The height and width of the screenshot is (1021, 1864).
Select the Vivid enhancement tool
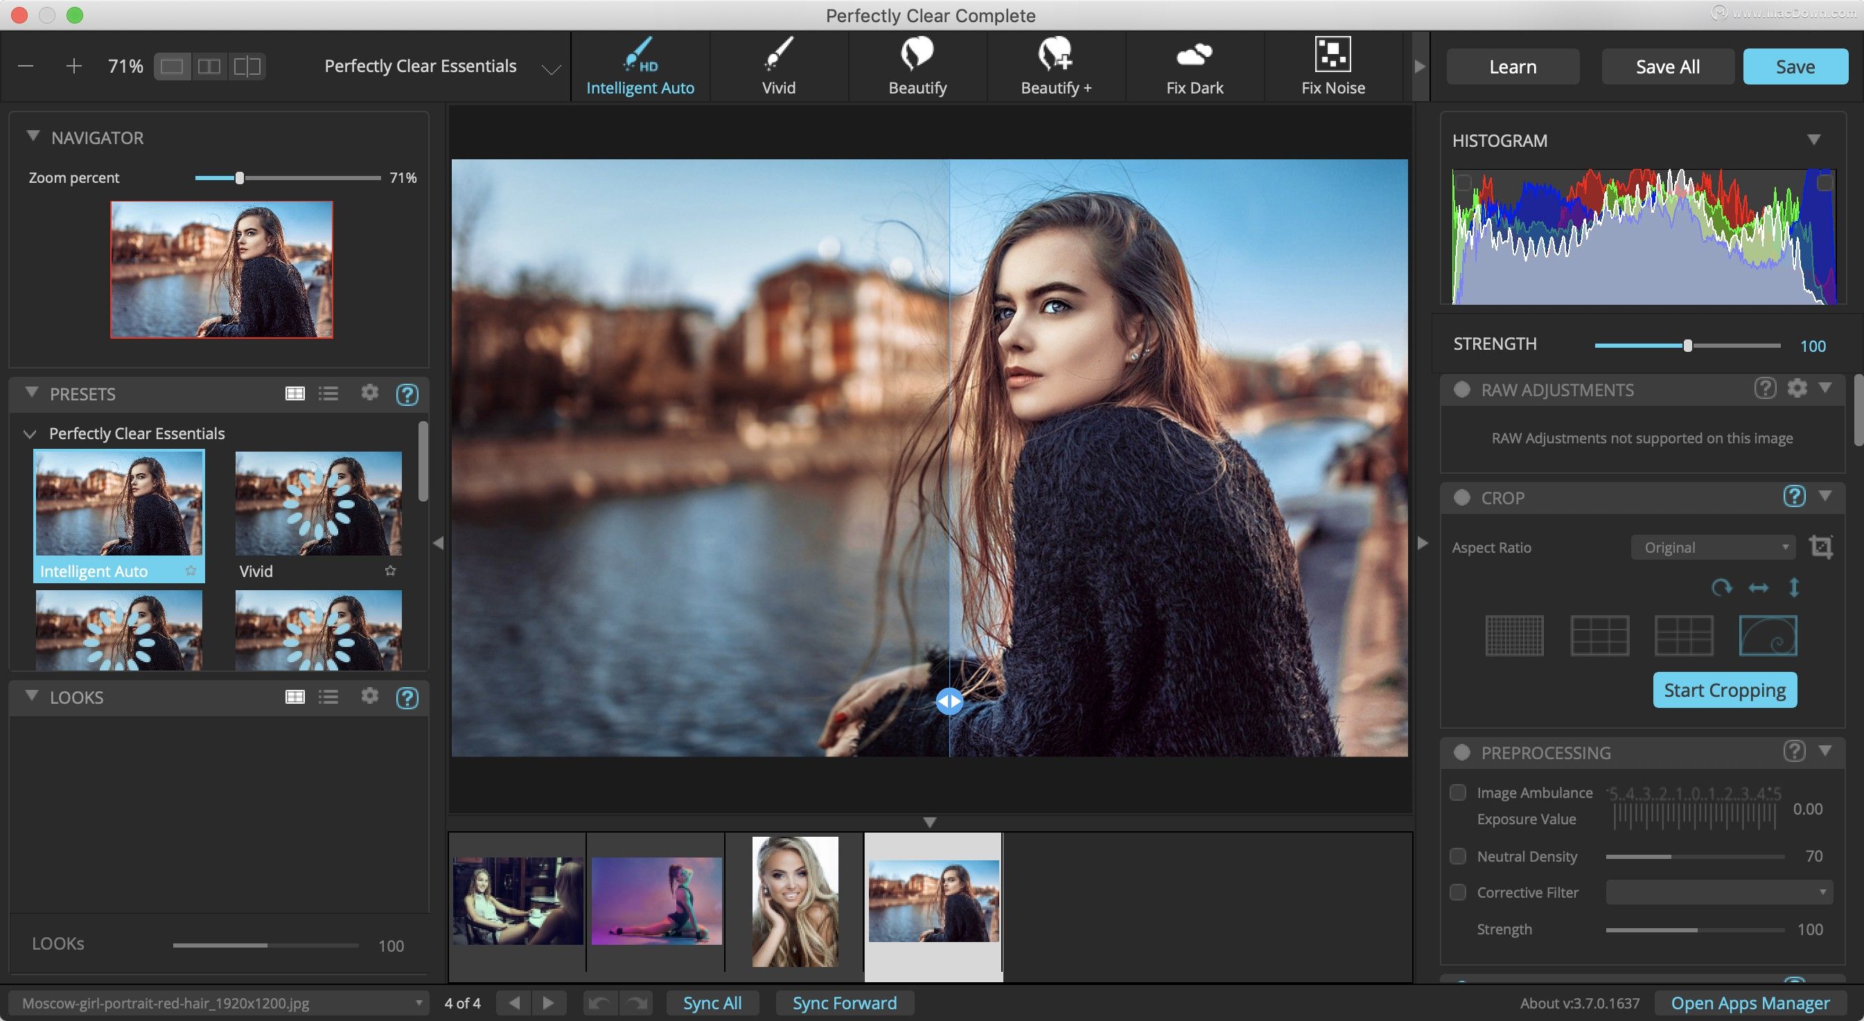[x=779, y=65]
